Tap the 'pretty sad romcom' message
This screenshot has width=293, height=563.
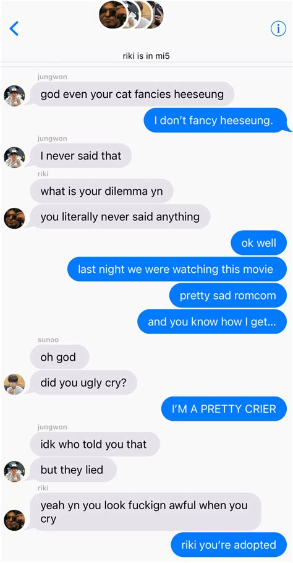(227, 296)
